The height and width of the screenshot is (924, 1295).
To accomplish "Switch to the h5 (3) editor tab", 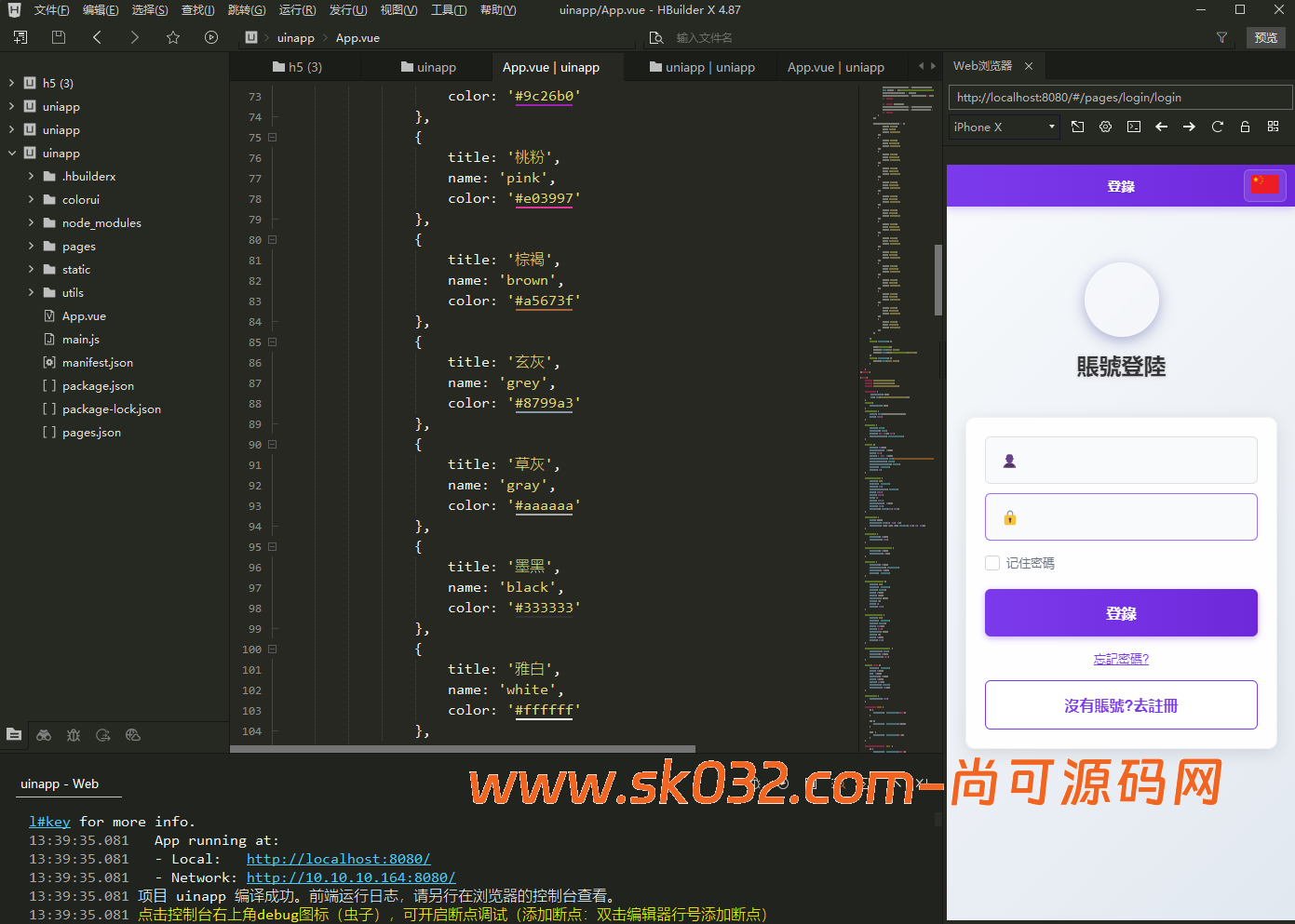I will (x=297, y=67).
